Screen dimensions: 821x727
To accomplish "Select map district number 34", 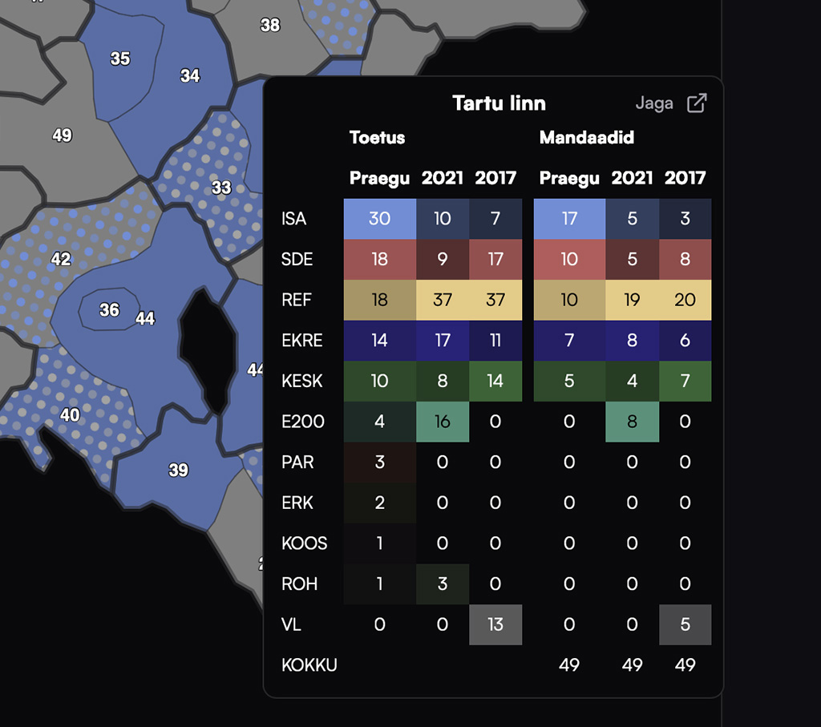I will tap(190, 76).
